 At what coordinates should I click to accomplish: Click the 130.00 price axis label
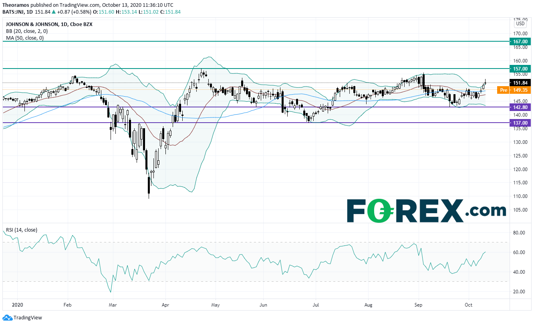pyautogui.click(x=520, y=142)
